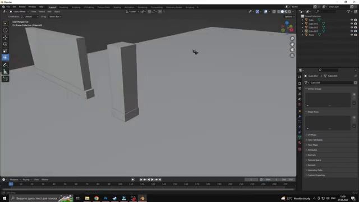Open the Global transform orientation dropdown

[x=132, y=11]
